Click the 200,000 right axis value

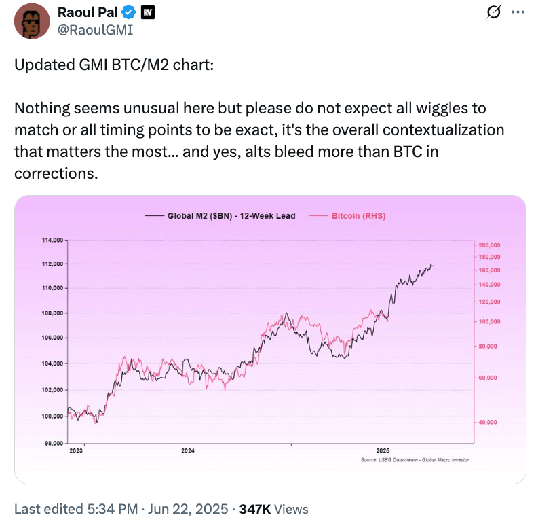click(489, 245)
